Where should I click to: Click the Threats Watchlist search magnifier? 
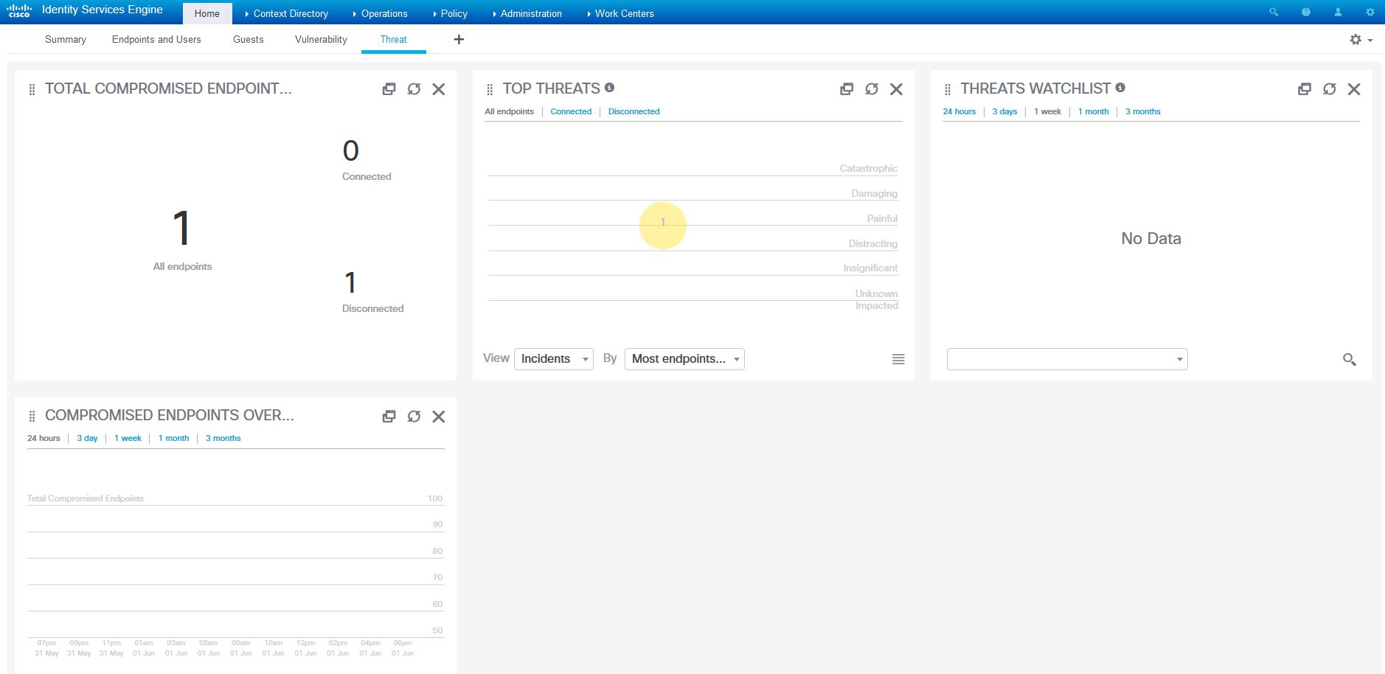pos(1350,360)
